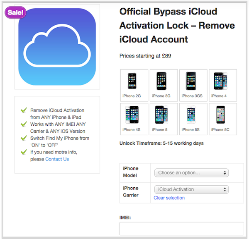The width and height of the screenshot is (249, 239).
Task: Click "Switch Find My iPhone from 'ON' to 'OFF'" text
Action: tap(60, 141)
